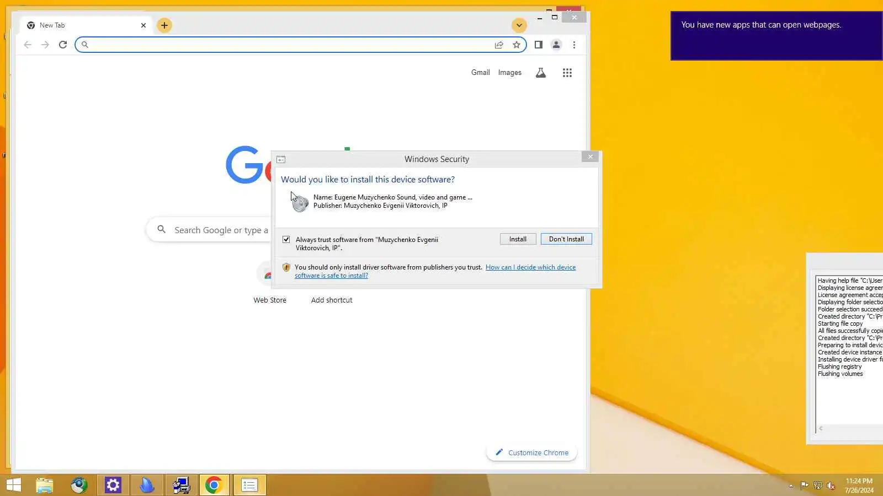
Task: Select the New Tab tab
Action: (86, 25)
